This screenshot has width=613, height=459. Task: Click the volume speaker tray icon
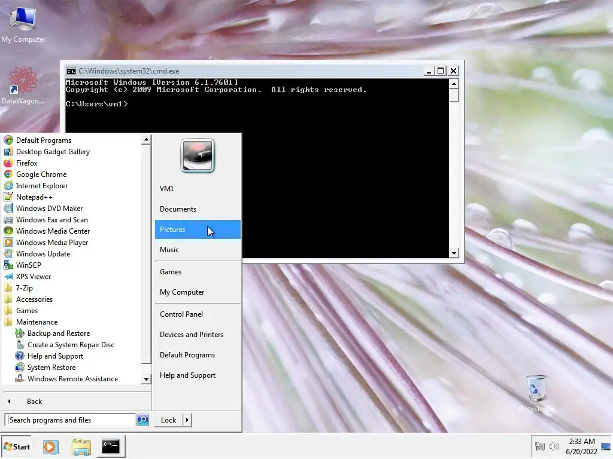coord(554,446)
